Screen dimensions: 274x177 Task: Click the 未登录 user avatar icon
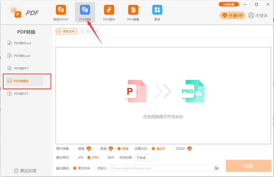click(251, 15)
